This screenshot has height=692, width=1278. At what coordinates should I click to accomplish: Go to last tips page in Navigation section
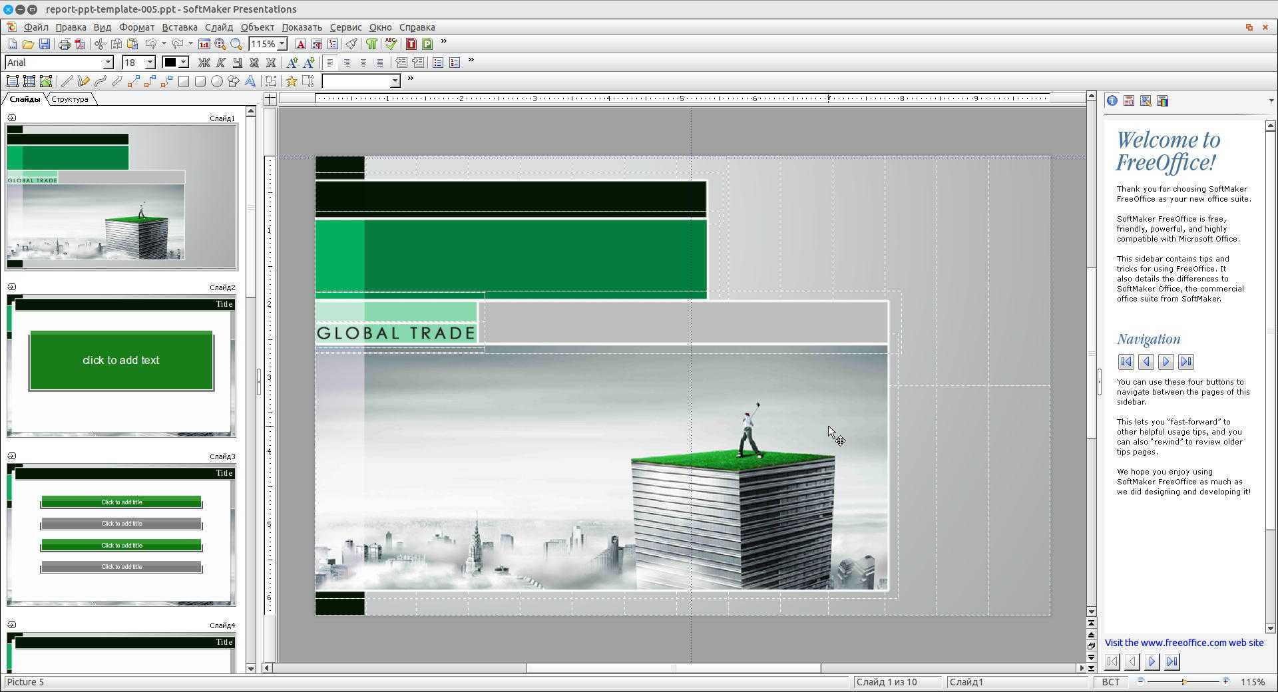coord(1185,362)
